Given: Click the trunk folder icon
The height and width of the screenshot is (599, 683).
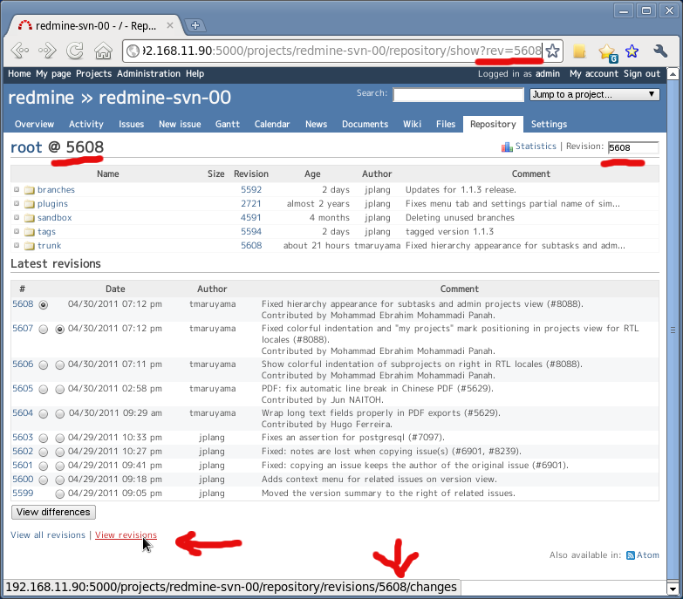Looking at the screenshot, I should [x=29, y=246].
